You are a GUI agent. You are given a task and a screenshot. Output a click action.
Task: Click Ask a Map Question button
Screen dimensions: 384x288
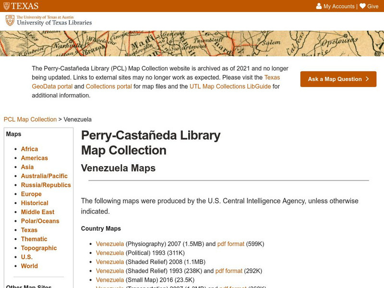[x=338, y=79]
